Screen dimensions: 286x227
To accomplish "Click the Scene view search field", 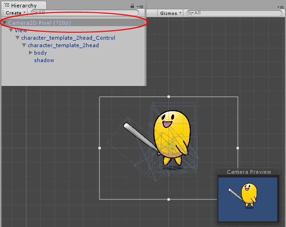I will click(234, 13).
